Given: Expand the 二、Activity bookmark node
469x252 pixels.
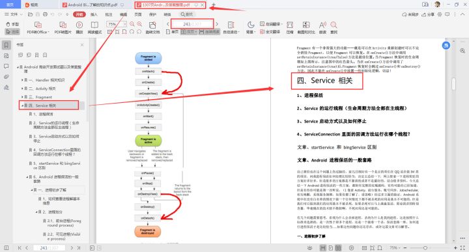Looking at the screenshot, I should (22, 89).
